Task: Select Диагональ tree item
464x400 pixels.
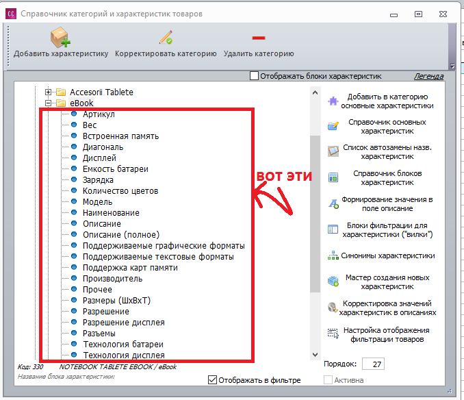Action: (103, 147)
